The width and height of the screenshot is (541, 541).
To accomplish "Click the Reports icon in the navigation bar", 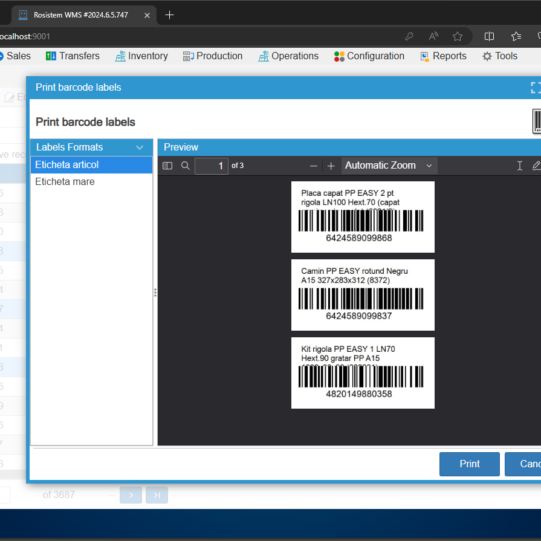I will click(426, 56).
